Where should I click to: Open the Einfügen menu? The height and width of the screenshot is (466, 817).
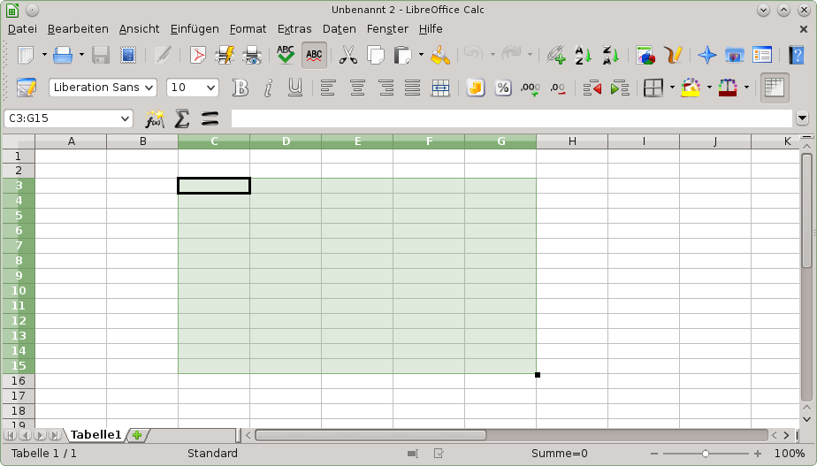[194, 29]
